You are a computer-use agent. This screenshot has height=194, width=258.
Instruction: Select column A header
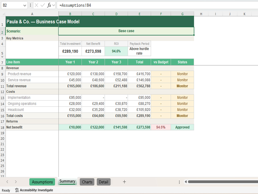pos(32,14)
